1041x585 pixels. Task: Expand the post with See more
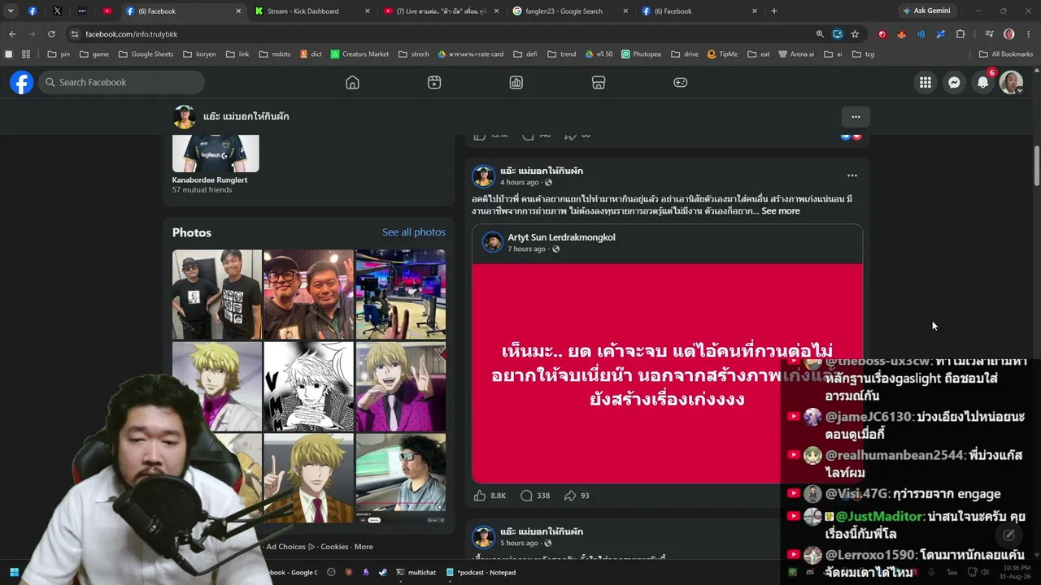781,211
